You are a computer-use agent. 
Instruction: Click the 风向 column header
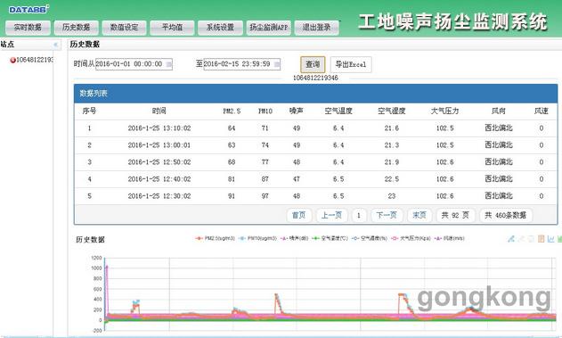499,111
